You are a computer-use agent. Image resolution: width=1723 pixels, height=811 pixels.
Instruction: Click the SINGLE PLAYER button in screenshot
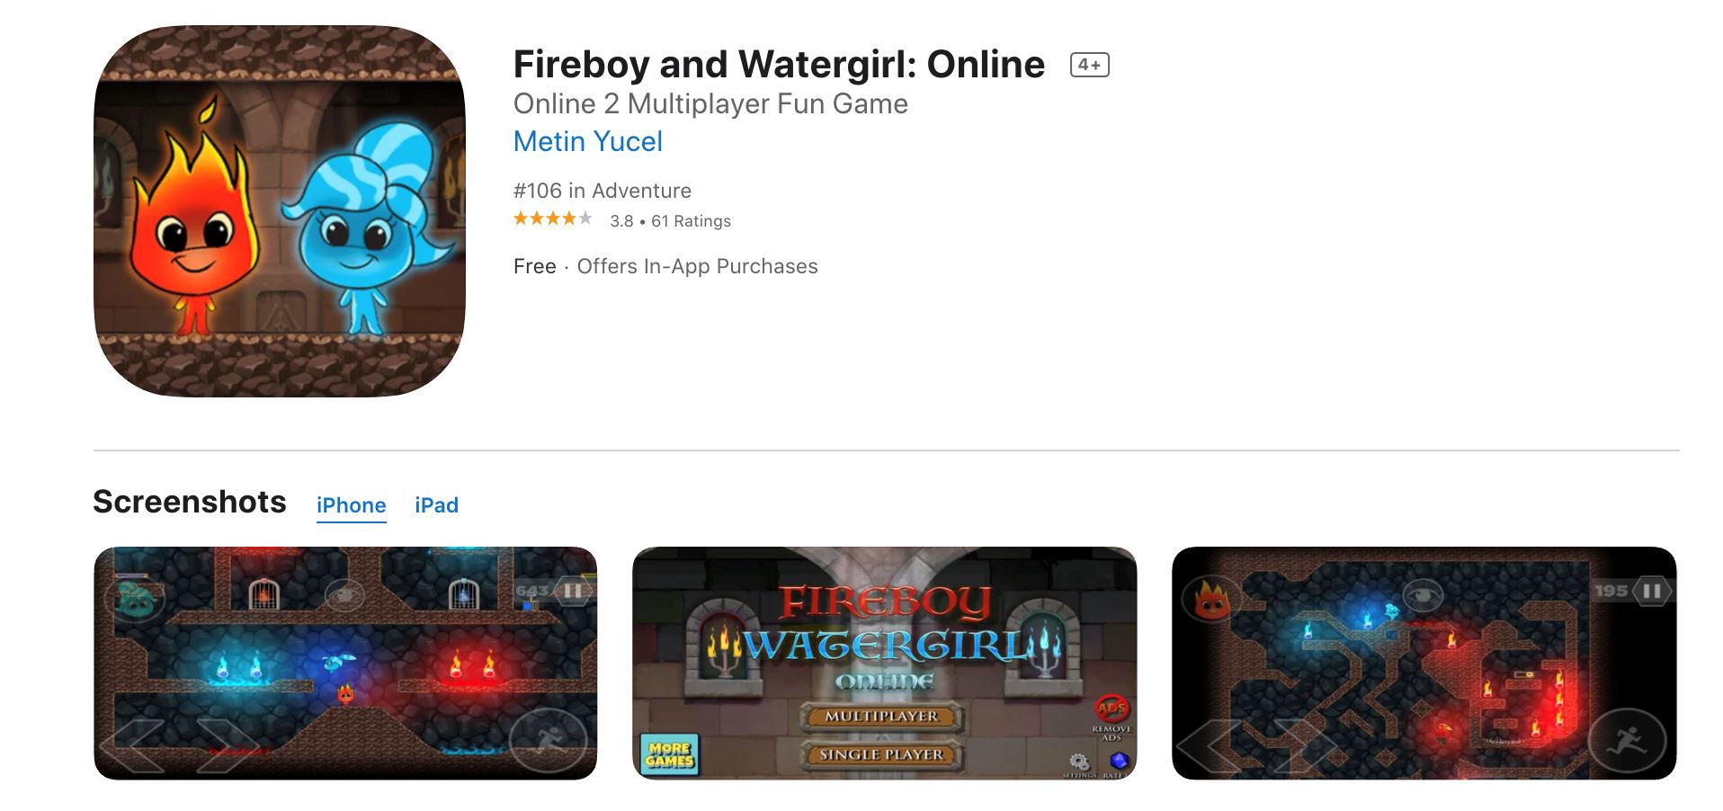click(881, 754)
